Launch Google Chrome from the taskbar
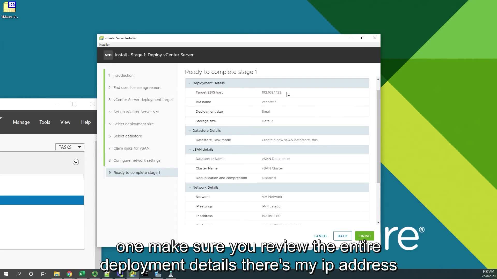 pos(69,274)
